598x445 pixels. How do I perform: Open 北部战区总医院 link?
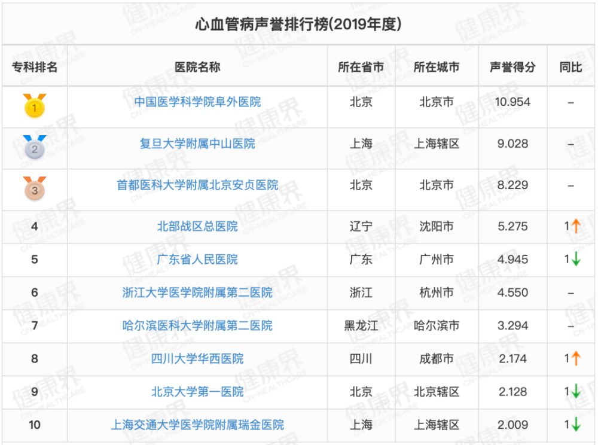(x=197, y=226)
